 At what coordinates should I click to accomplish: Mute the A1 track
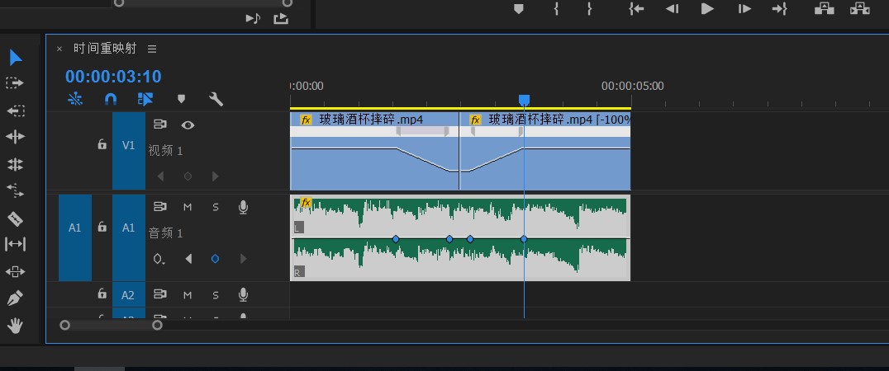[x=188, y=207]
